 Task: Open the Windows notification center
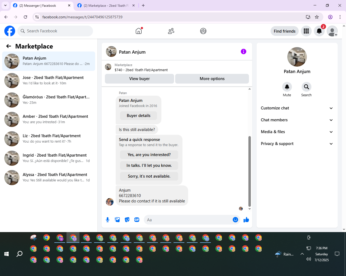pyautogui.click(x=337, y=254)
